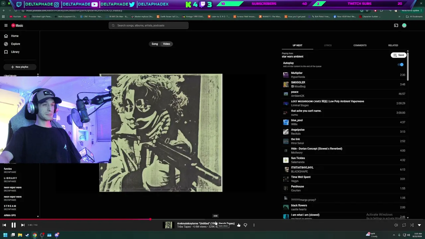425x239 pixels.
Task: Click the volume speaker icon
Action: coord(396,225)
